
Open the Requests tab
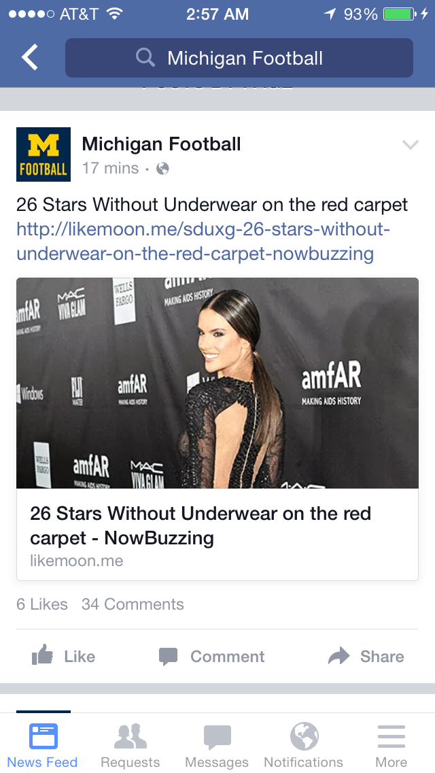point(130,744)
